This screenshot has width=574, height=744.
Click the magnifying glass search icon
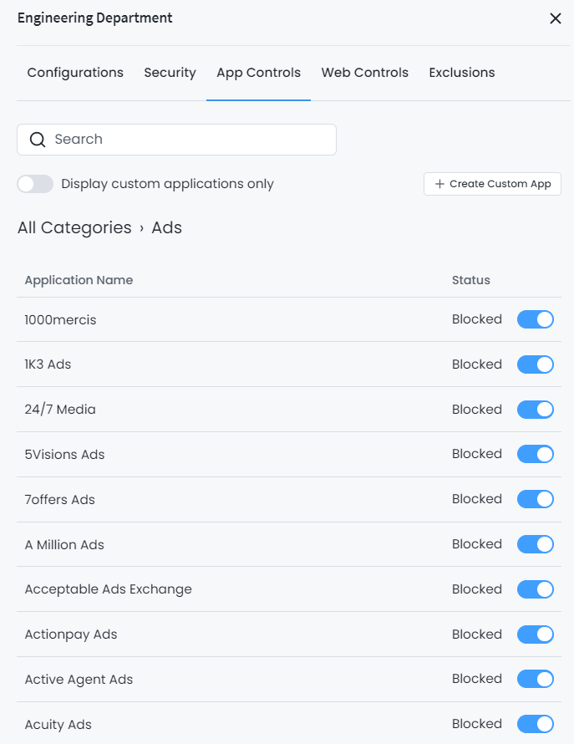(38, 140)
